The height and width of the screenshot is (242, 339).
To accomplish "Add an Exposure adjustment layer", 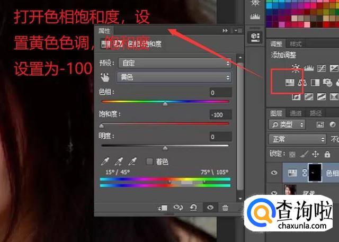I will tap(334, 68).
